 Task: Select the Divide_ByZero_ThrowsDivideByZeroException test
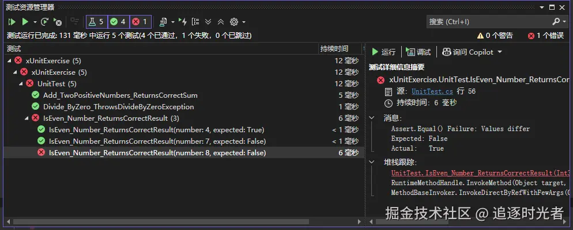[118, 106]
